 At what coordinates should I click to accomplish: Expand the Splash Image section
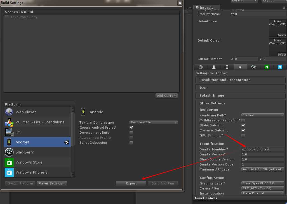240,95
